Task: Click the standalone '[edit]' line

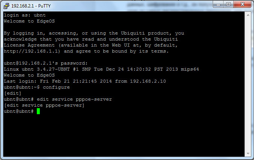Action: pyautogui.click(x=12, y=93)
